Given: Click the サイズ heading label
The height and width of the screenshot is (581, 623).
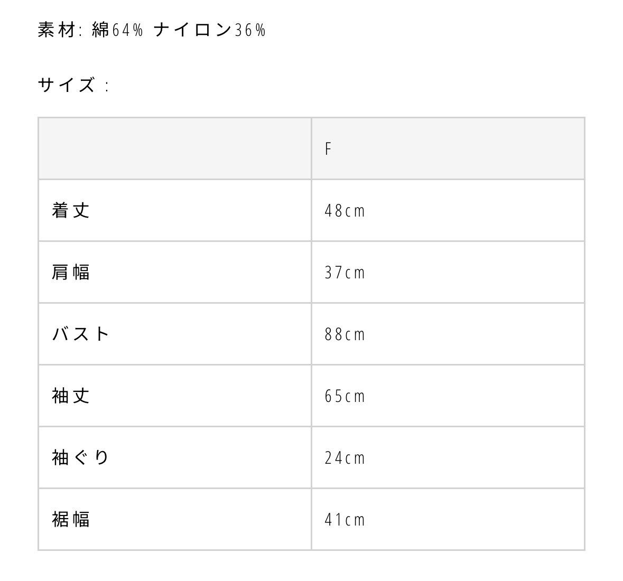Looking at the screenshot, I should tap(67, 85).
